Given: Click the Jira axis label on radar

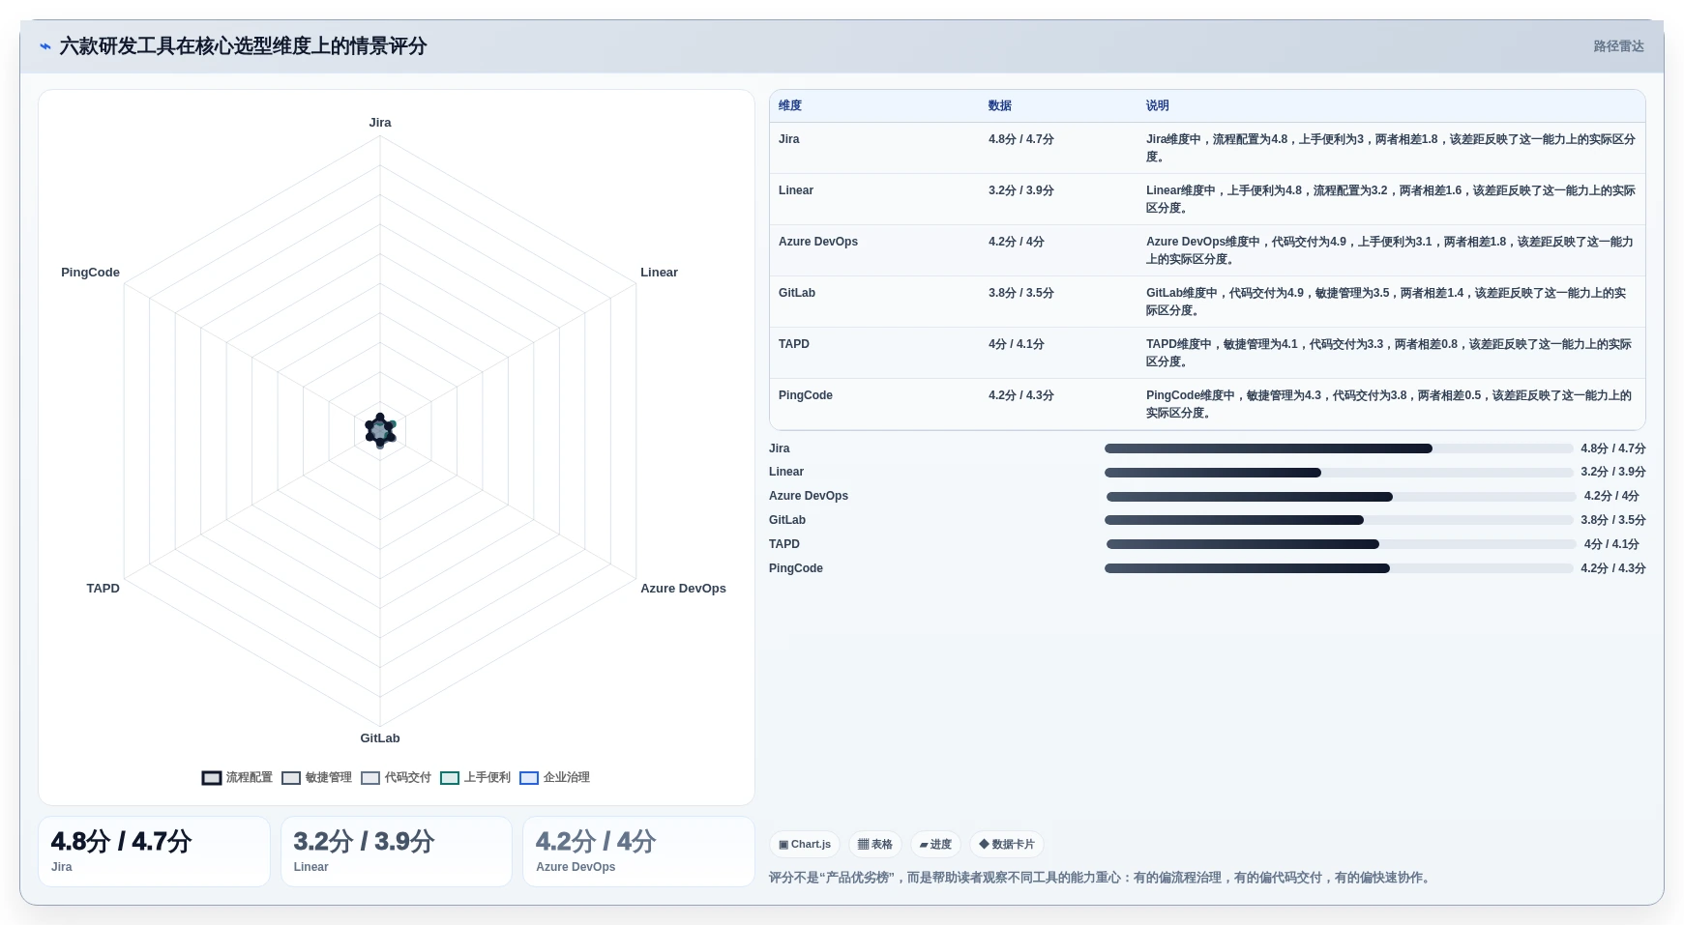Looking at the screenshot, I should coord(380,123).
